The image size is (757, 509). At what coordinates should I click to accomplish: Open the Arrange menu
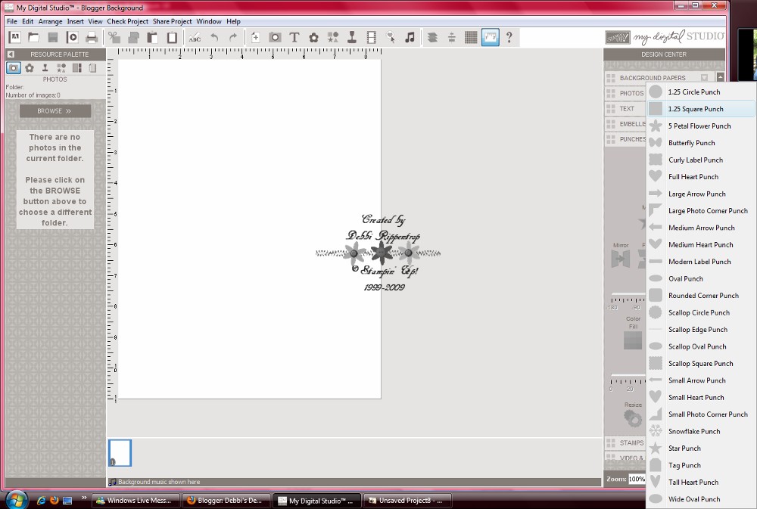(x=50, y=21)
